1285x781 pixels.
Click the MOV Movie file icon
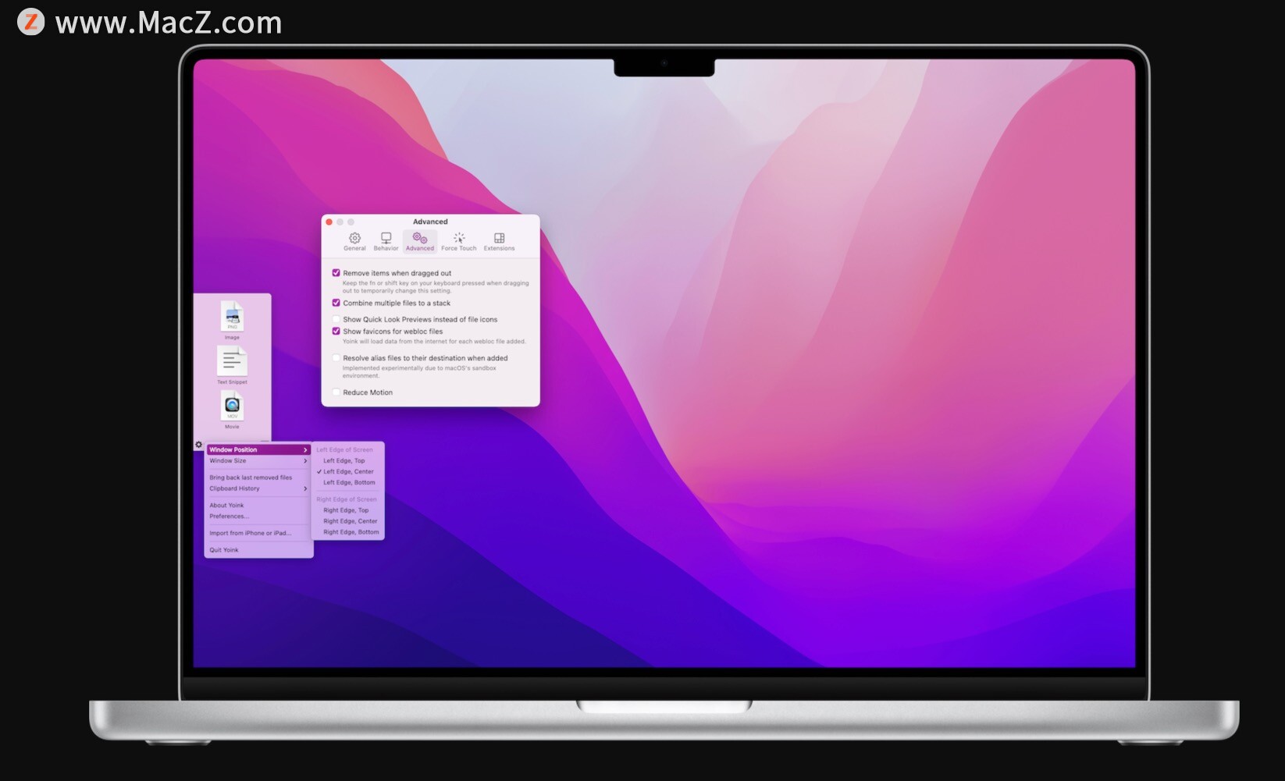click(x=233, y=406)
